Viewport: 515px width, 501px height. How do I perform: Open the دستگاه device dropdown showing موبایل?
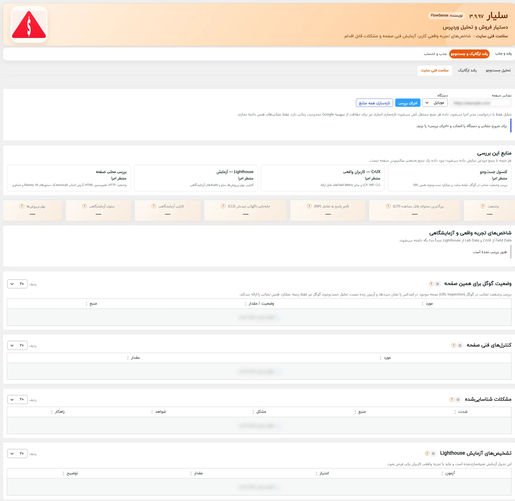435,103
